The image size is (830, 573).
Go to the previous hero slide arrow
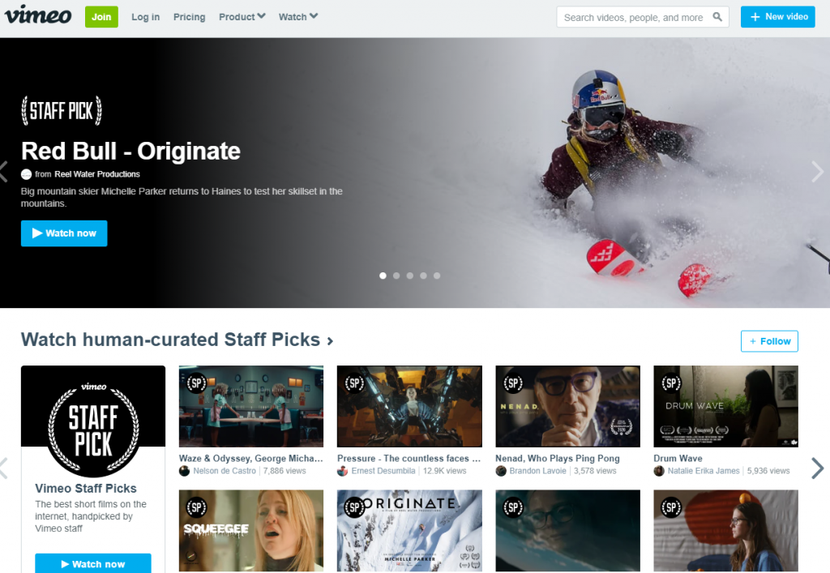coord(4,172)
